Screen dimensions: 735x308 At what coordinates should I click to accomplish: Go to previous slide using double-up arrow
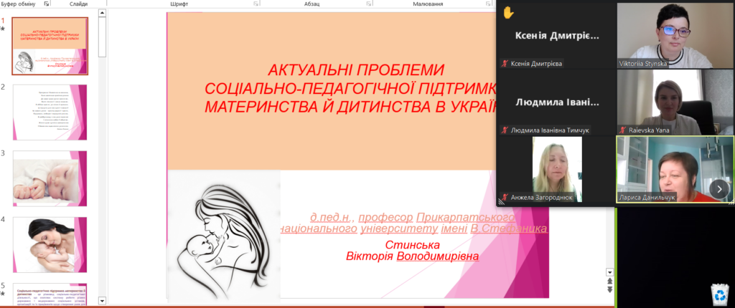[x=610, y=281]
